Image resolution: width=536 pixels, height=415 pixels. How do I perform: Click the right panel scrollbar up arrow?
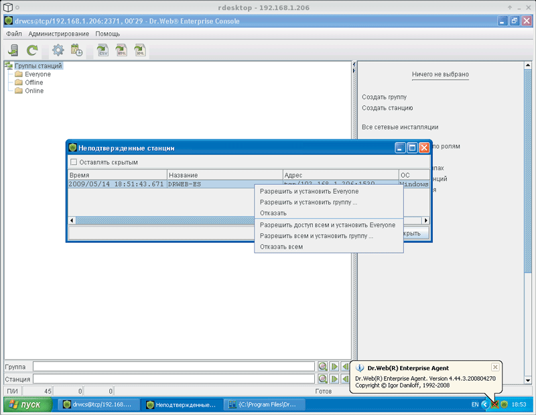tap(528, 65)
